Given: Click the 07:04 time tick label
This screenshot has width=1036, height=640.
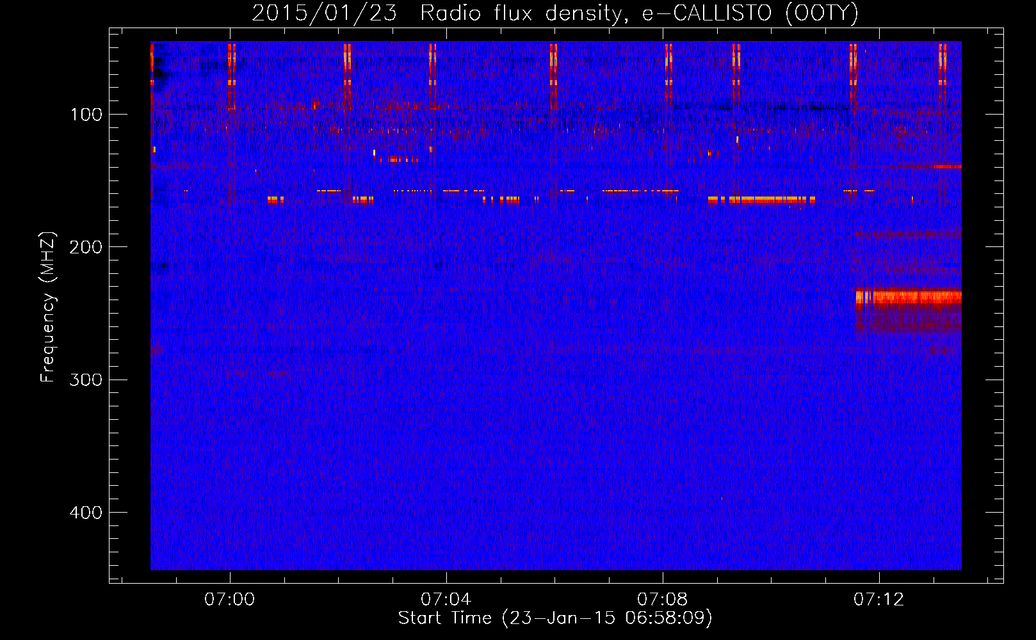Looking at the screenshot, I should 446,600.
